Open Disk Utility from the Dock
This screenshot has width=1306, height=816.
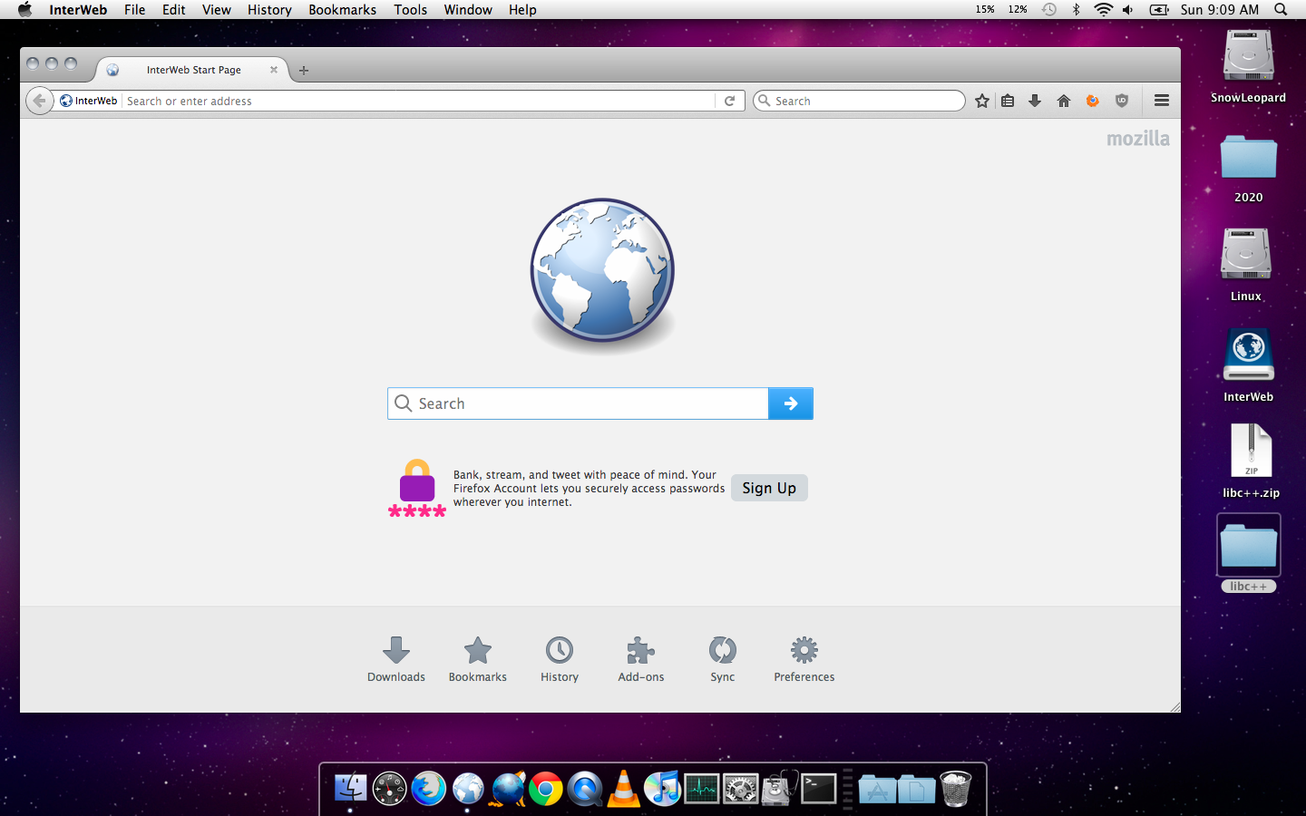780,788
